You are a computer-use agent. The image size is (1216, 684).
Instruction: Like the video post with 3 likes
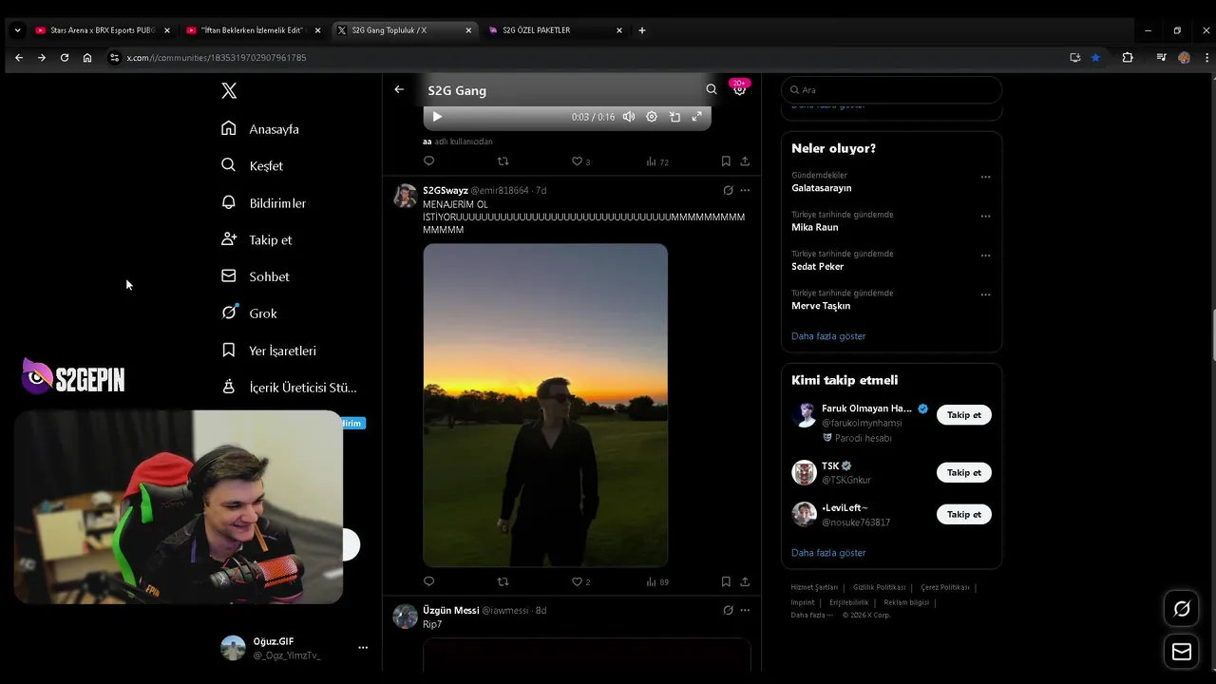pos(580,161)
